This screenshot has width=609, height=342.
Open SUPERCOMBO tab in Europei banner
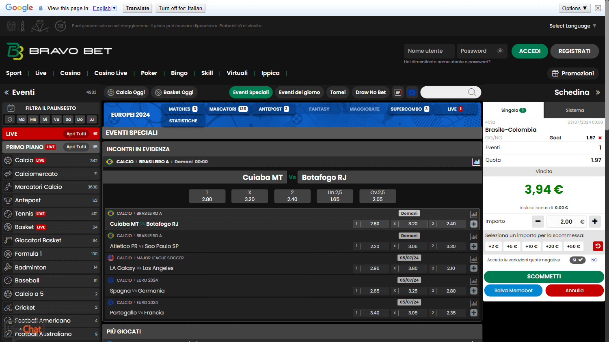(x=410, y=109)
